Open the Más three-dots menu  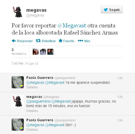tap(80, 41)
